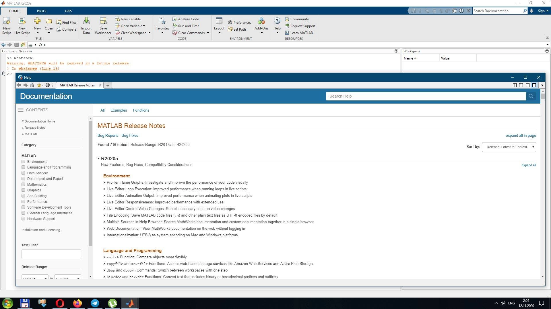551x309 pixels.
Task: Open Community resource
Action: [297, 19]
